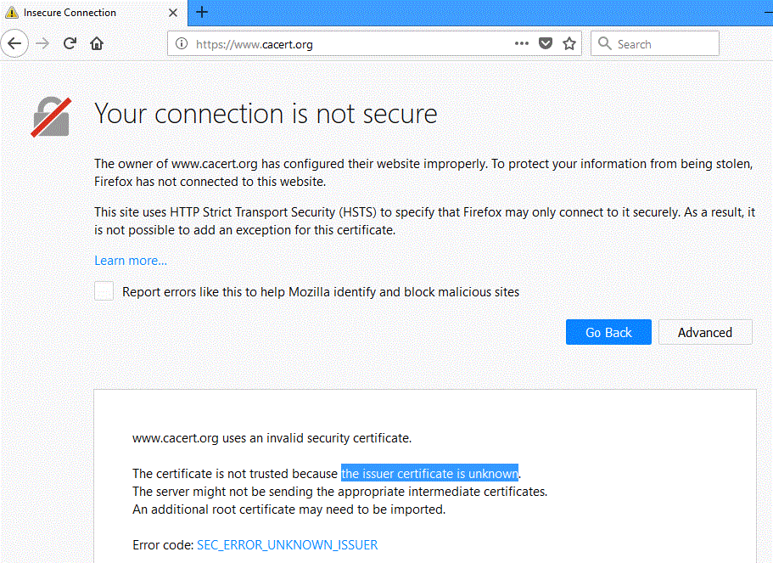Image resolution: width=773 pixels, height=563 pixels.
Task: Bookmark this page with the star
Action: click(x=569, y=43)
